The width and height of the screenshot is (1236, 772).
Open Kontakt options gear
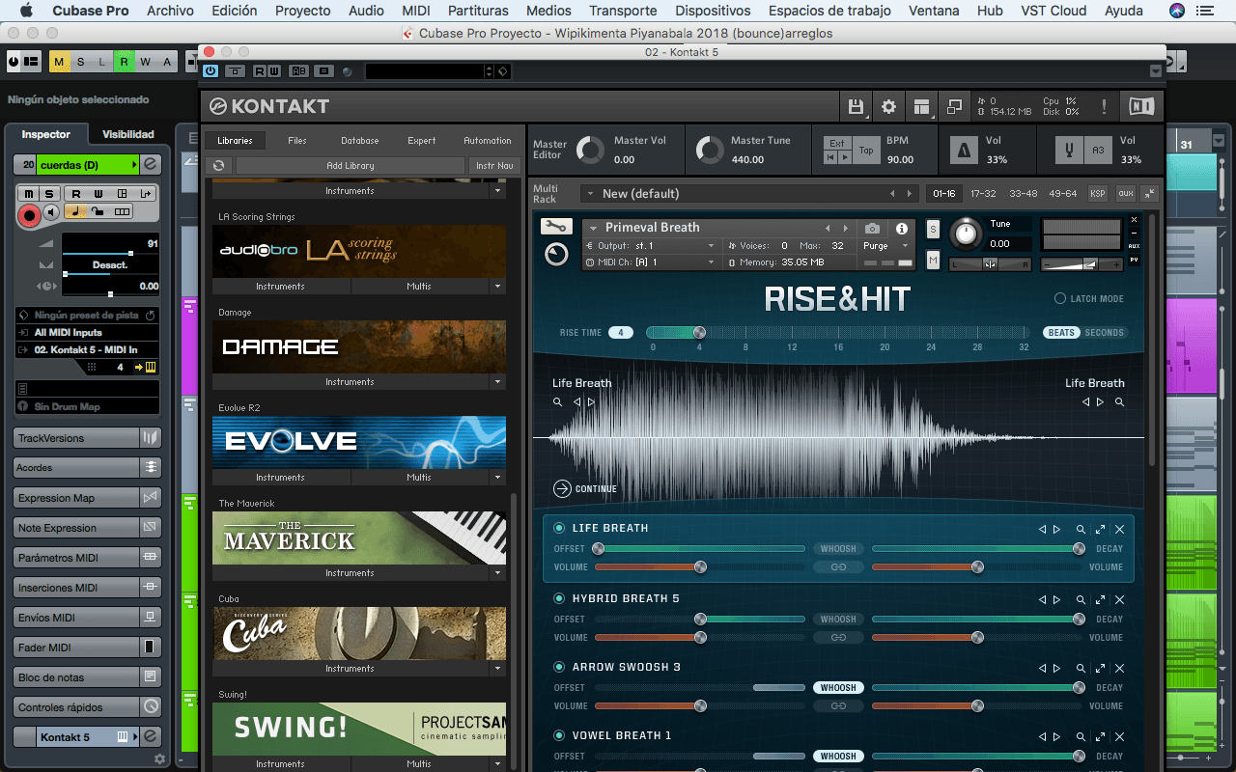[888, 106]
